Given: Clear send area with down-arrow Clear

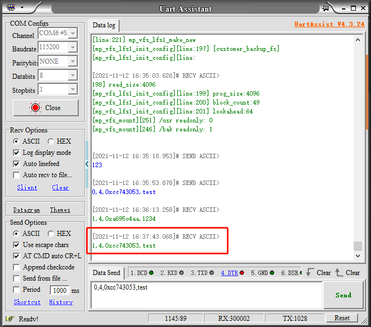Looking at the screenshot, I should point(318,273).
